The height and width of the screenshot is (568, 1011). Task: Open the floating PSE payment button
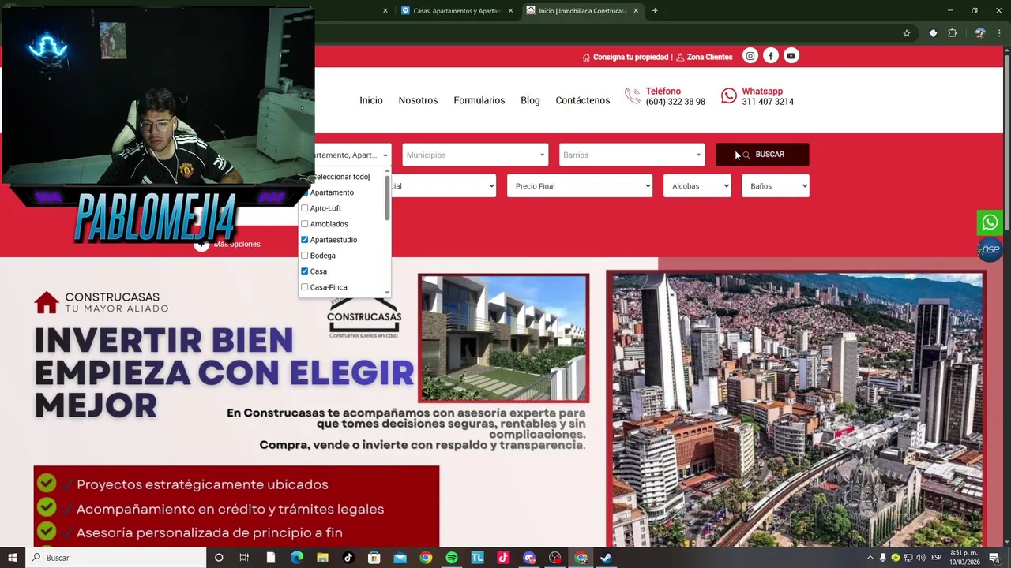[x=990, y=249]
